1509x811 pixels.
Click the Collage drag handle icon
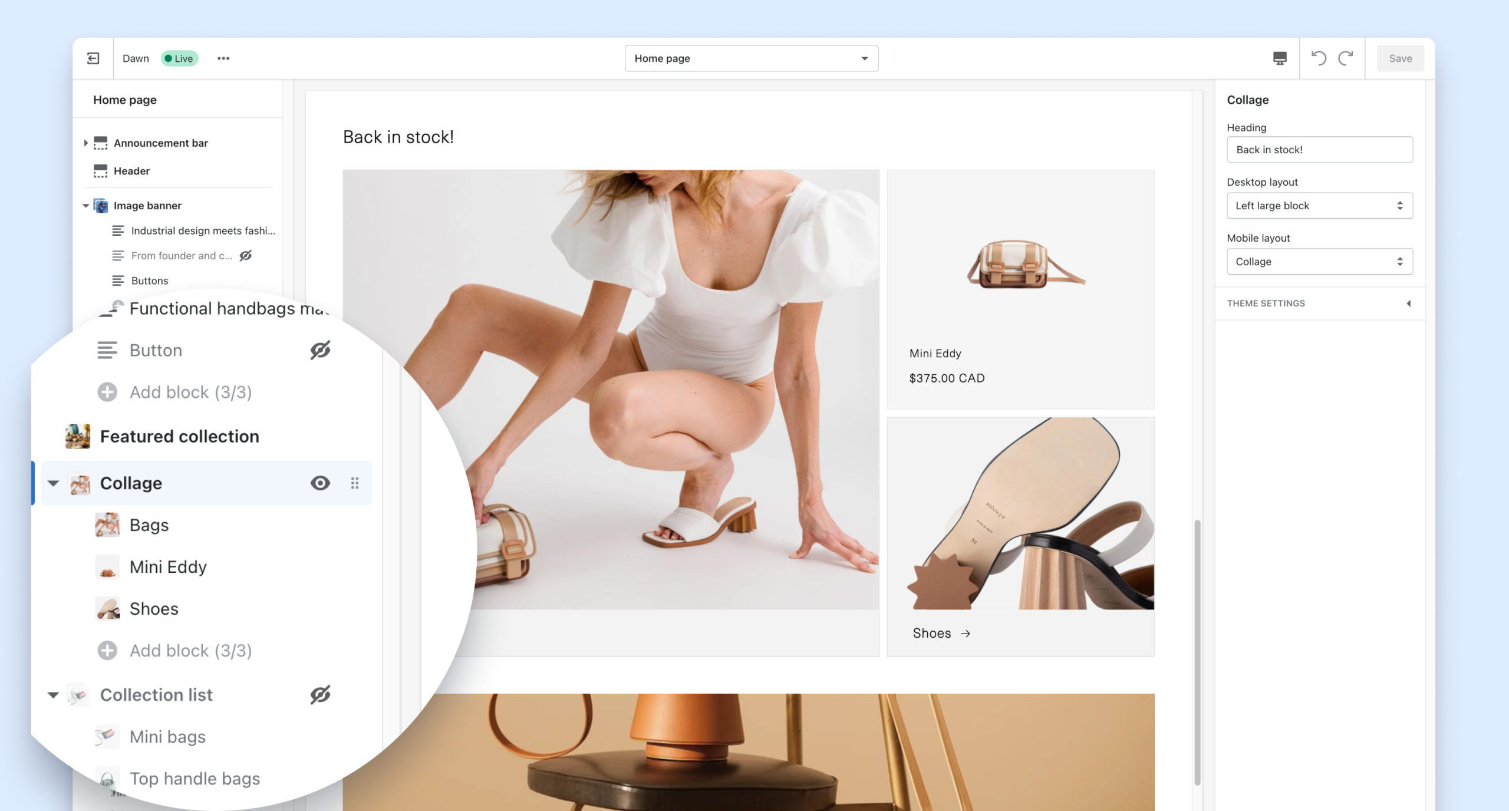354,483
